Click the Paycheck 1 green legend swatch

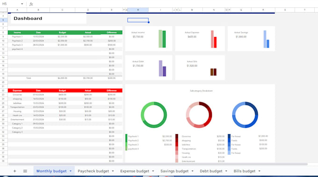[126, 136]
